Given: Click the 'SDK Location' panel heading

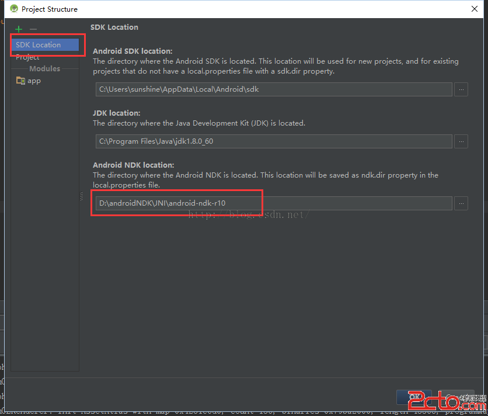Looking at the screenshot, I should tap(114, 27).
